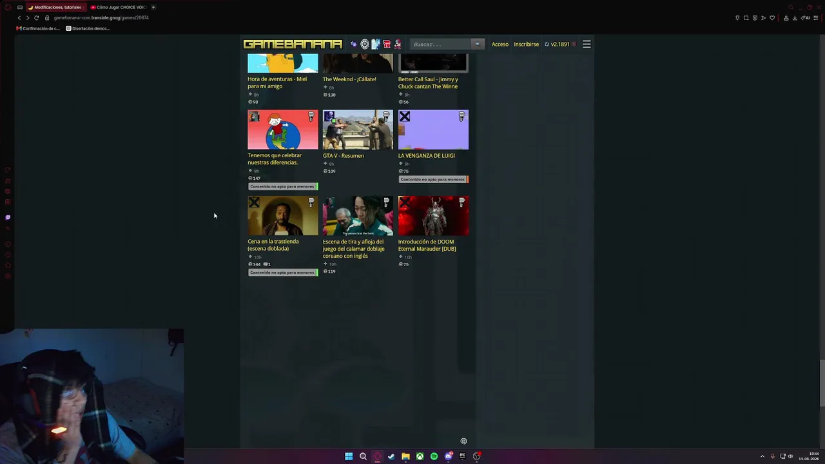Switch to the 'Modificaciones, tutoriales' browser tab
Image resolution: width=825 pixels, height=464 pixels.
coord(55,7)
